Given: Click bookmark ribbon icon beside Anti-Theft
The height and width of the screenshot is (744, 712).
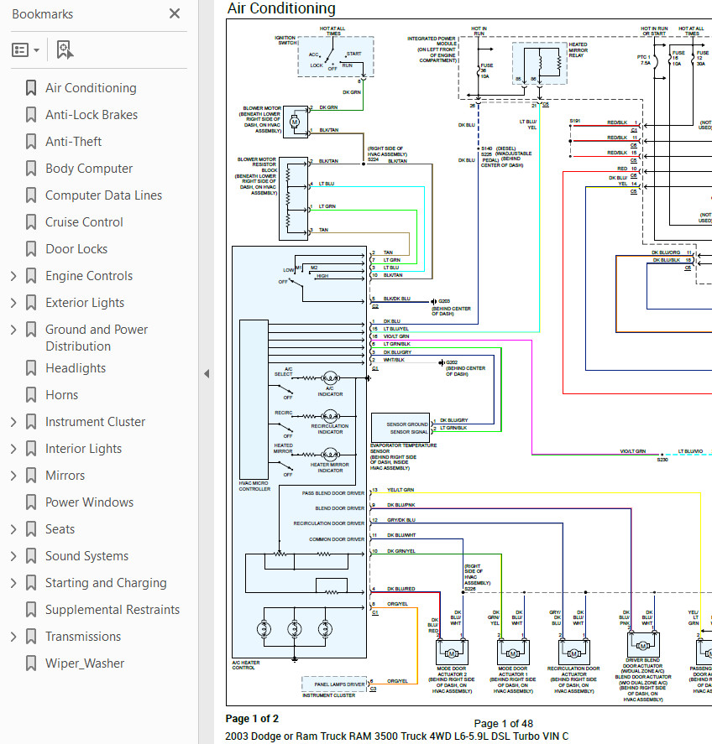Looking at the screenshot, I should click(x=31, y=142).
